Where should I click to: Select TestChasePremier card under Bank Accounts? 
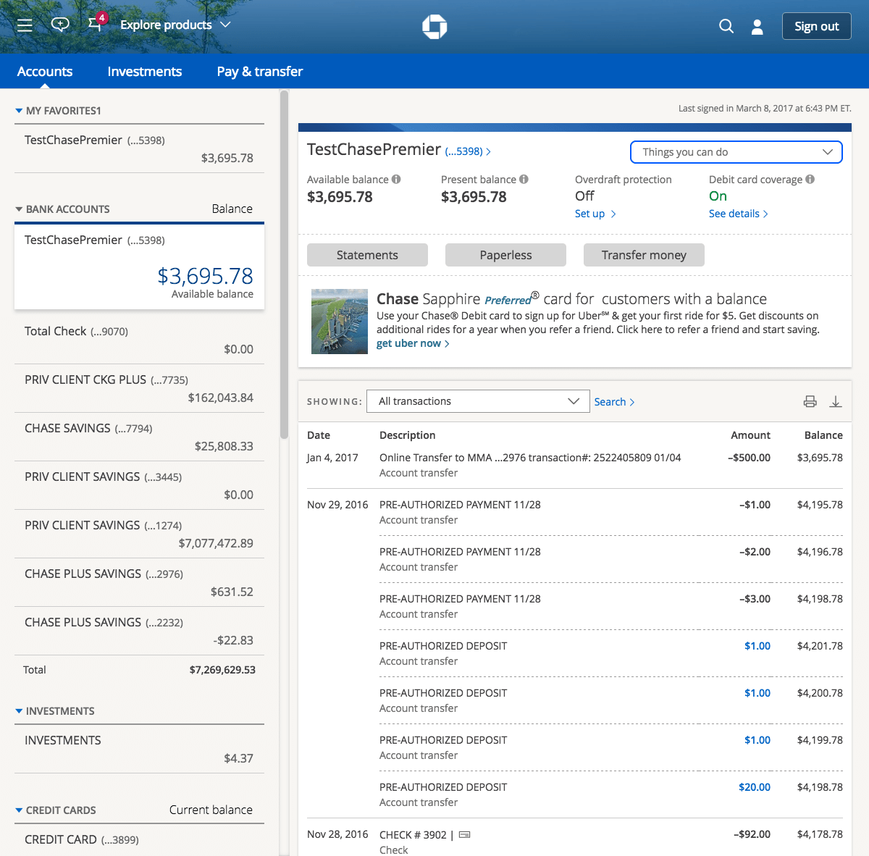click(x=139, y=266)
